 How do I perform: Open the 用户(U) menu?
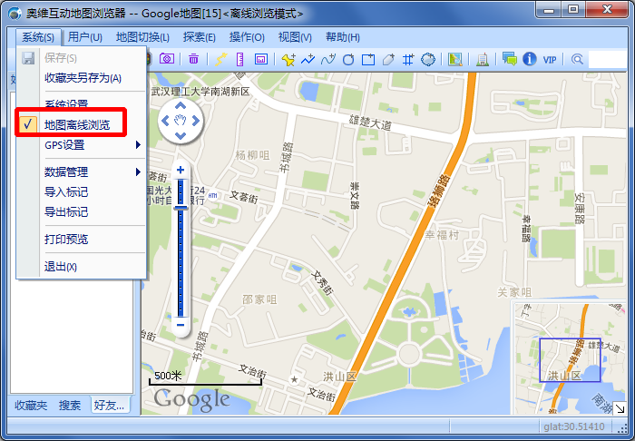click(84, 37)
